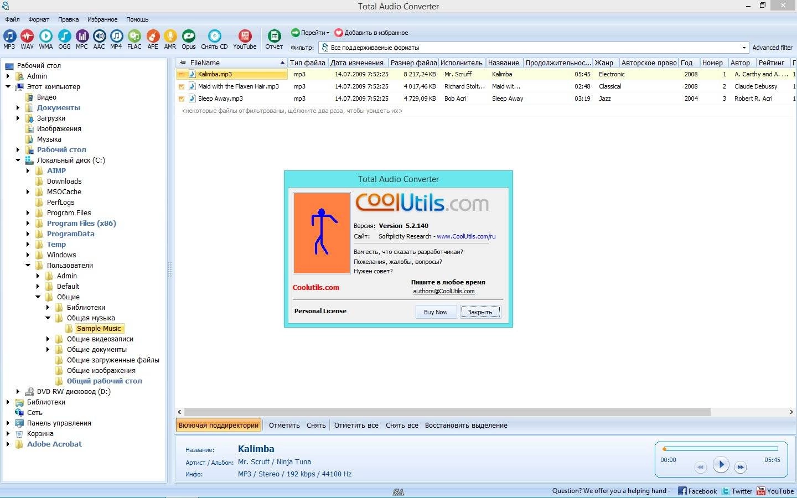The image size is (797, 498).
Task: Select MP3 conversion format icon
Action: click(x=9, y=39)
